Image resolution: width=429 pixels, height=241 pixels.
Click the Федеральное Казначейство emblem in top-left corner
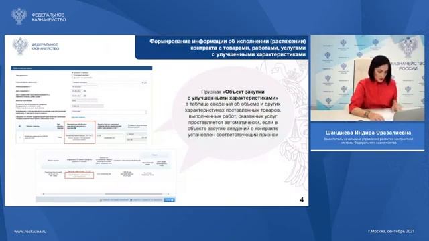click(x=19, y=16)
